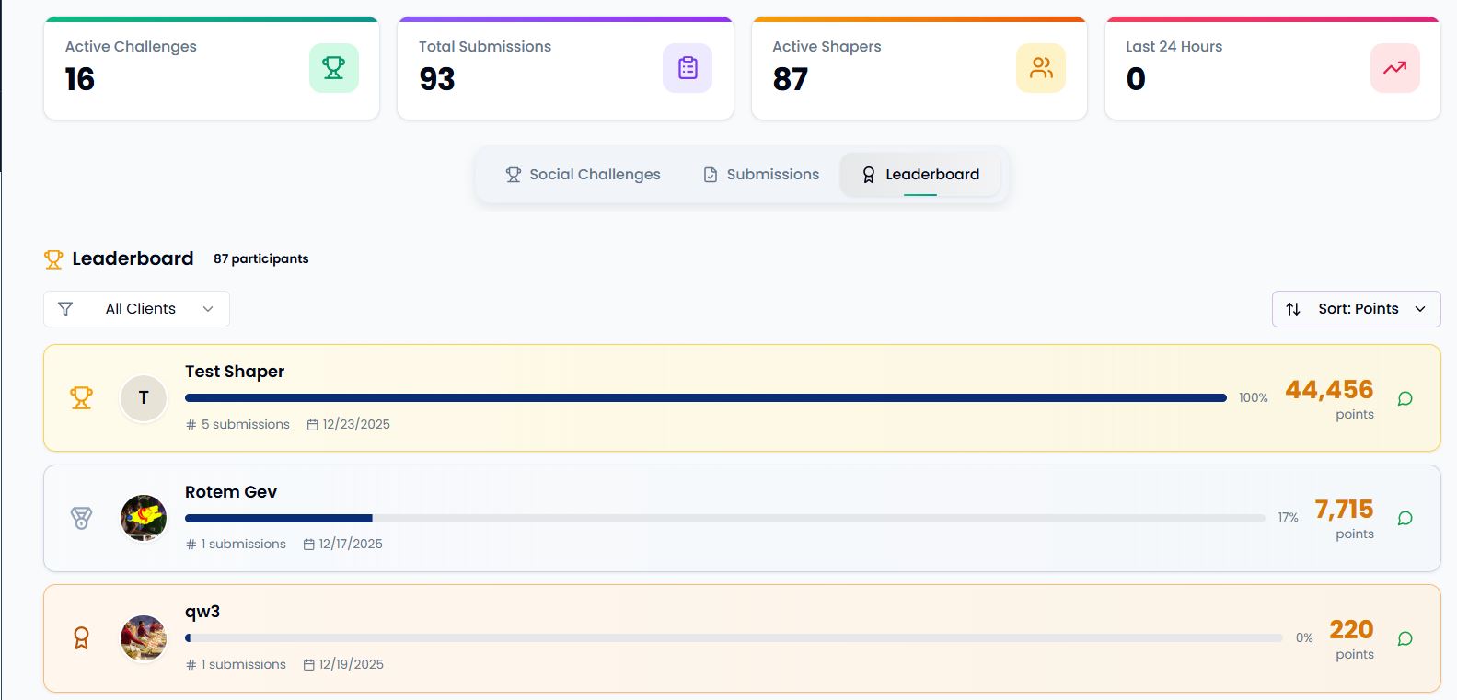Click the silver medal rank icon for Rotem Gev

82,518
